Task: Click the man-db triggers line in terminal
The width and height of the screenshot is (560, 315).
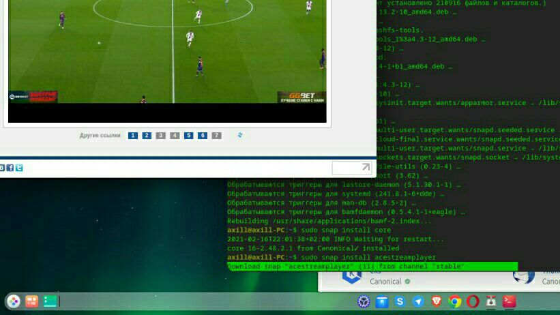Action: 321,202
